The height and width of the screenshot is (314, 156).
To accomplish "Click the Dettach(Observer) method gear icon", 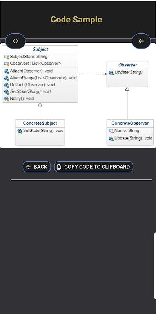I will click(x=7, y=85).
